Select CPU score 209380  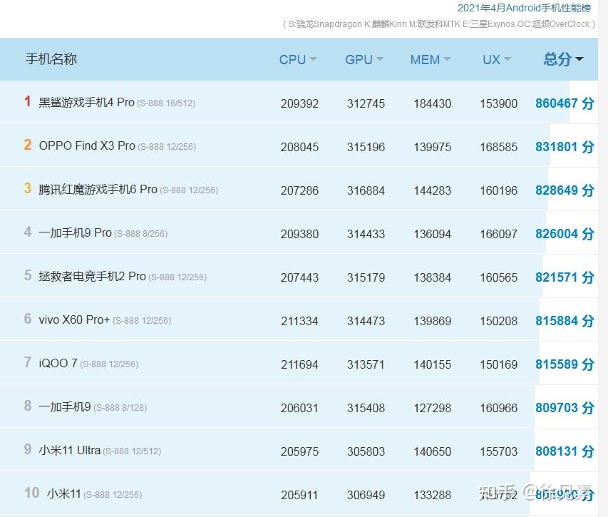pos(299,234)
